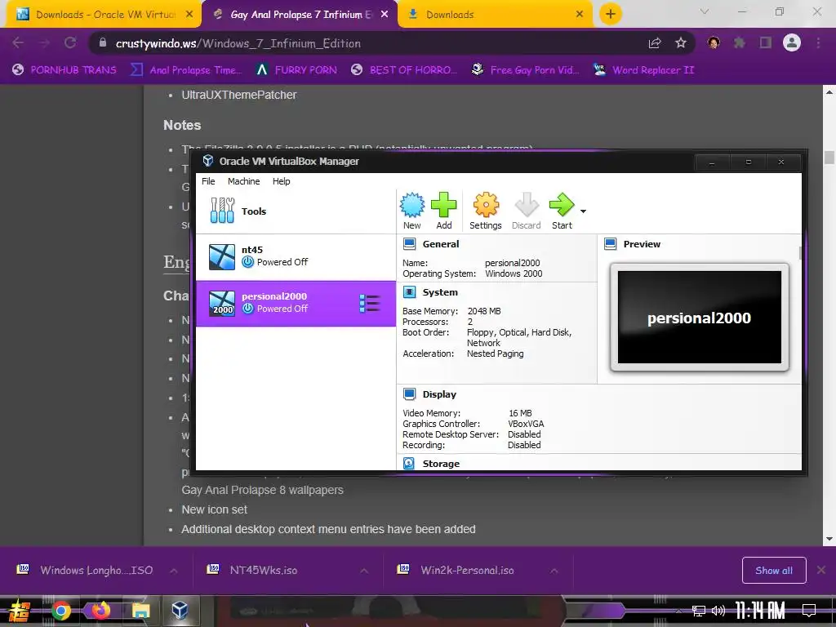Click the network icon in system tray
This screenshot has height=627, width=836.
[699, 611]
